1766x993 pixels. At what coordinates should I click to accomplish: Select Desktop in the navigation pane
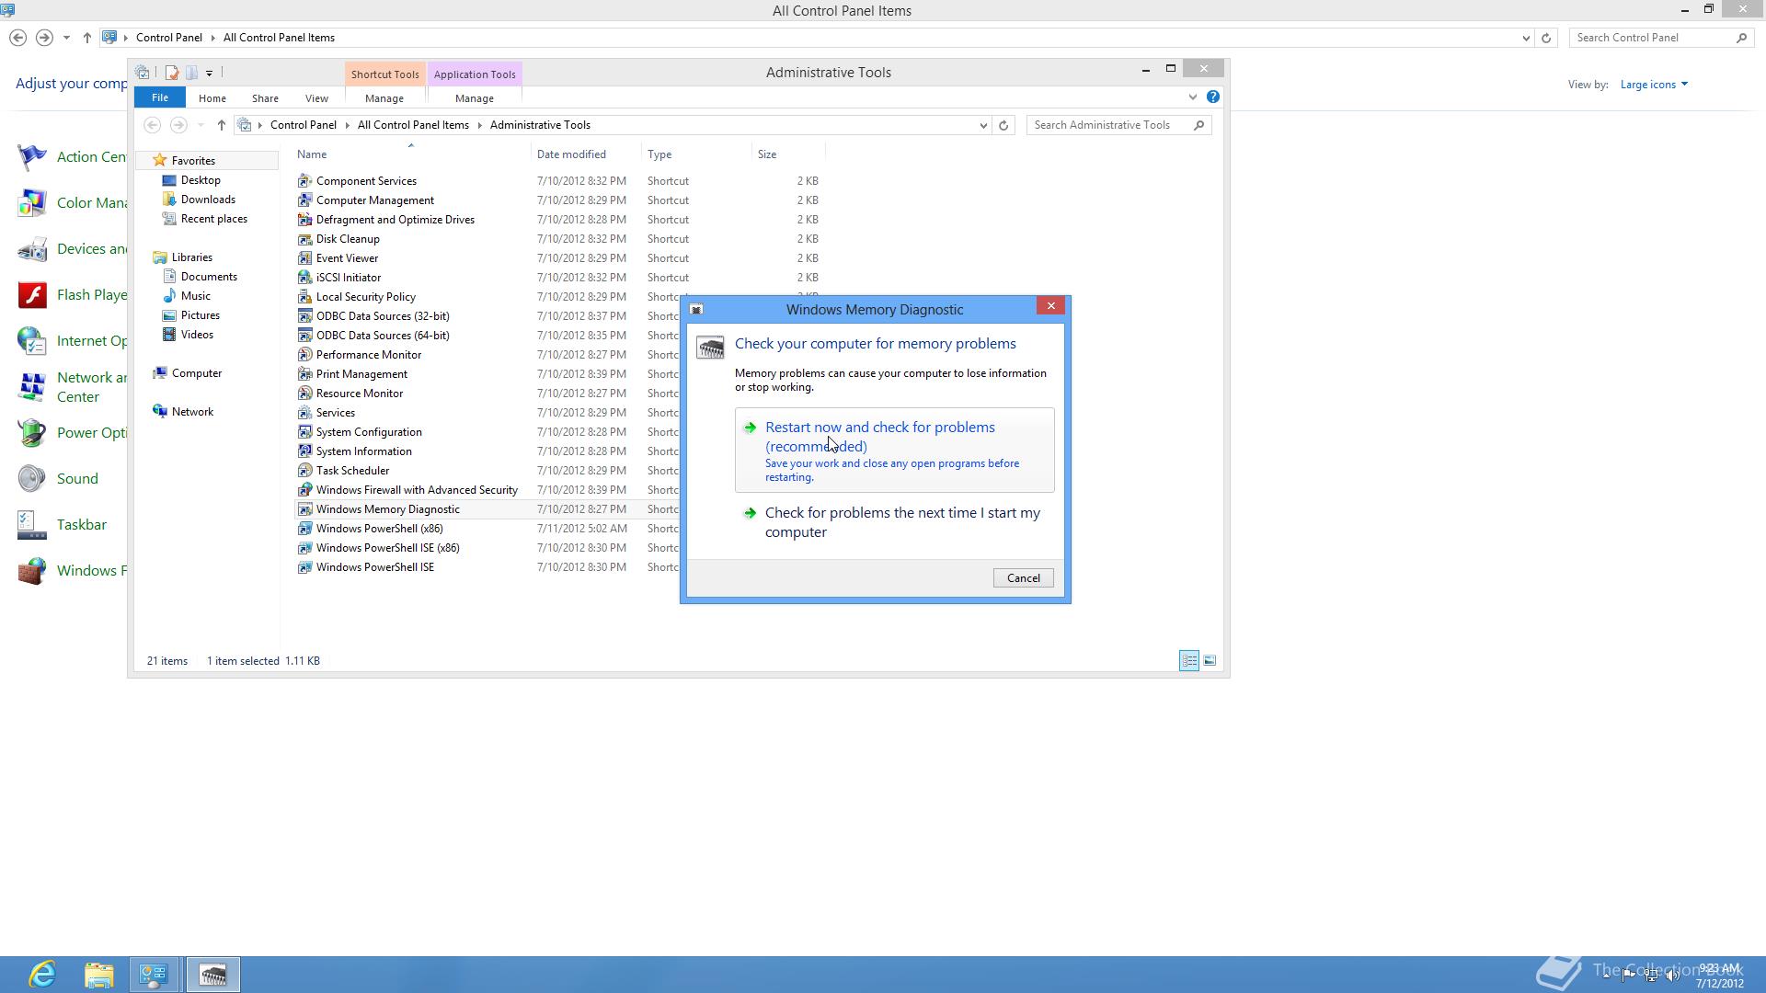click(x=201, y=180)
